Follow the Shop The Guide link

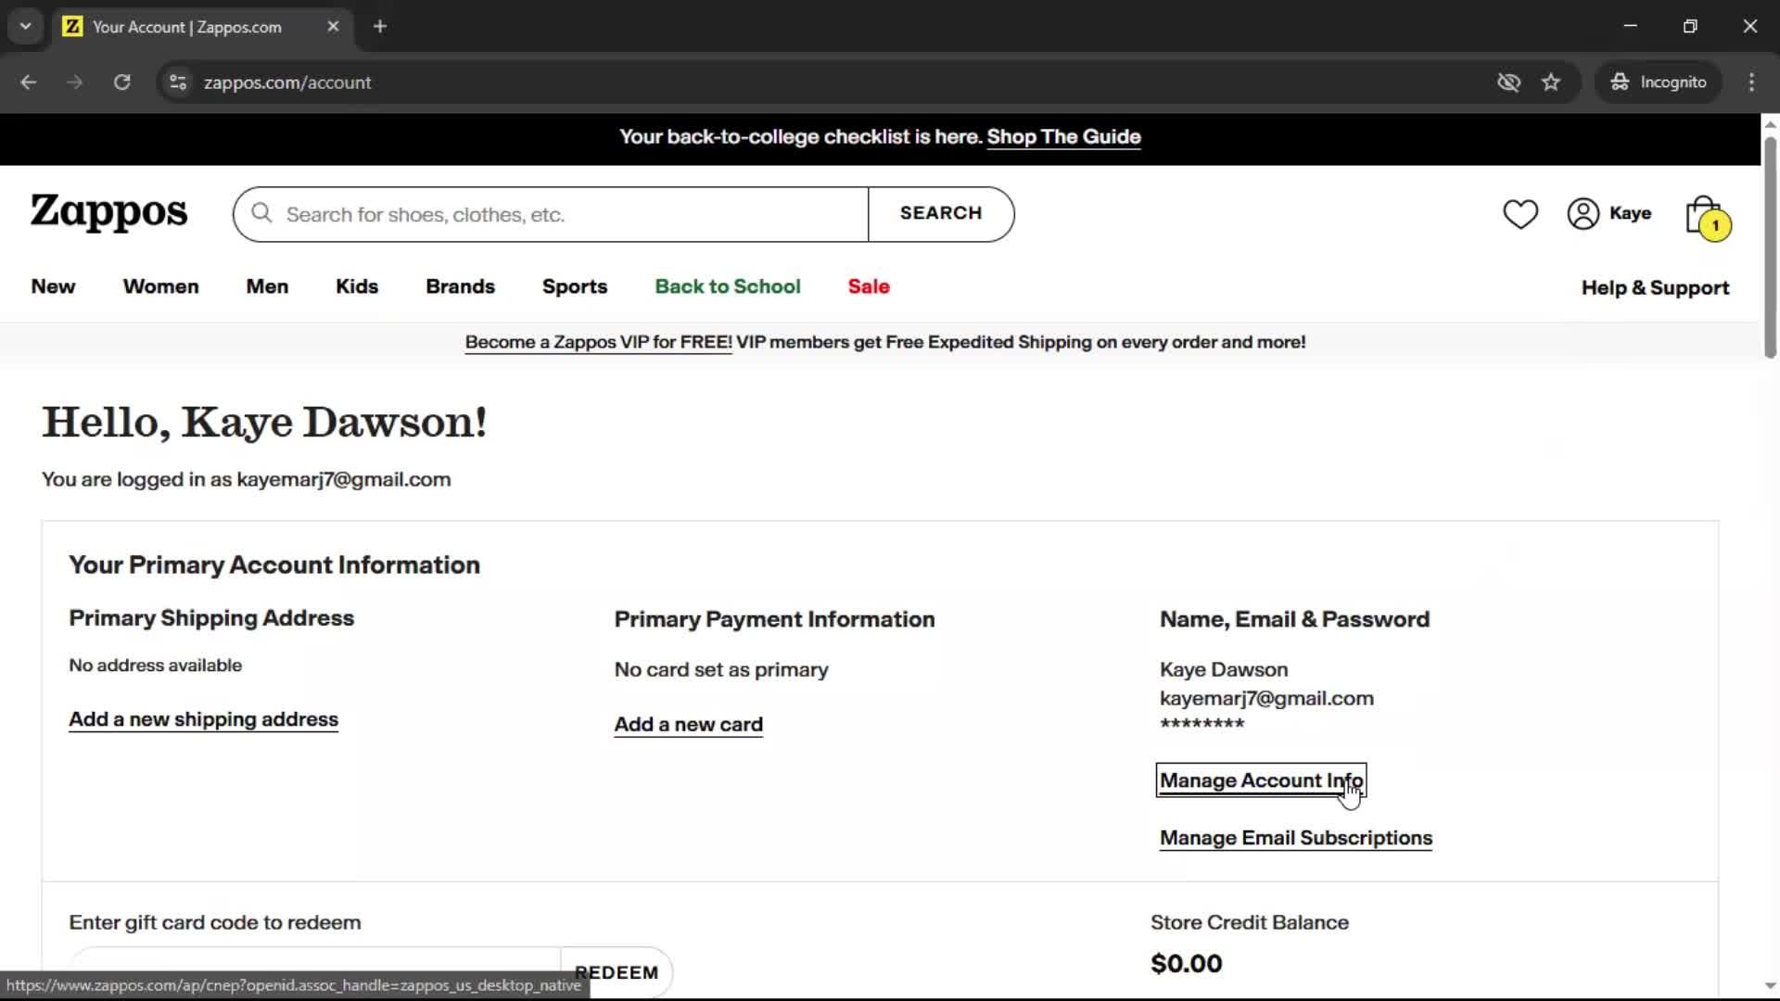click(x=1063, y=137)
